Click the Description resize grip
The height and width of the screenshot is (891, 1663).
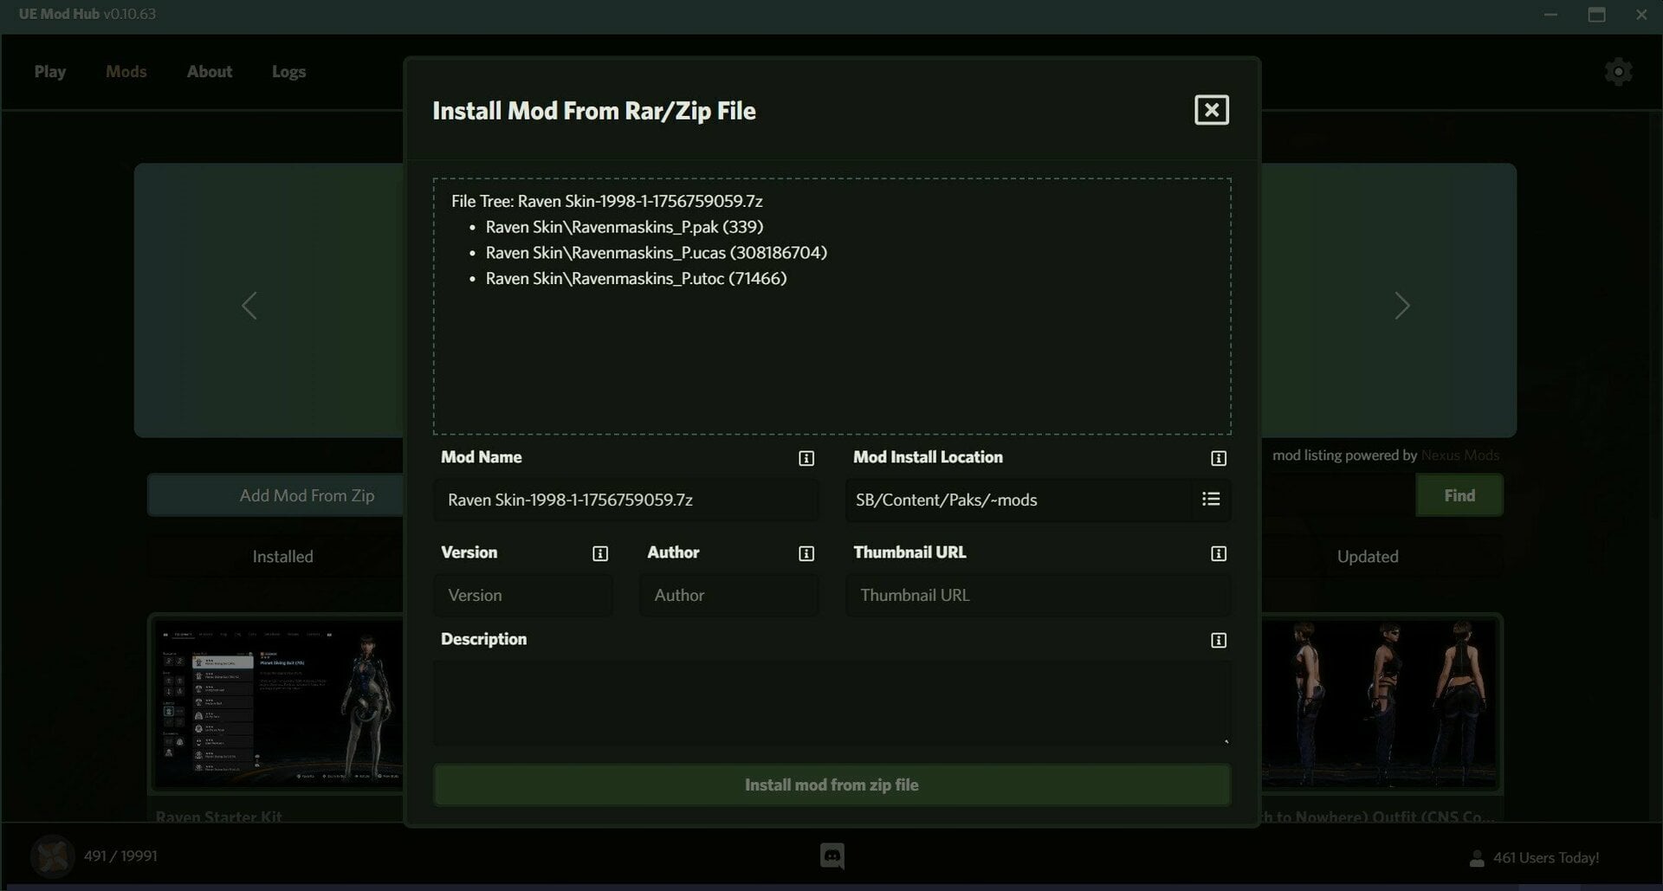pyautogui.click(x=1226, y=740)
